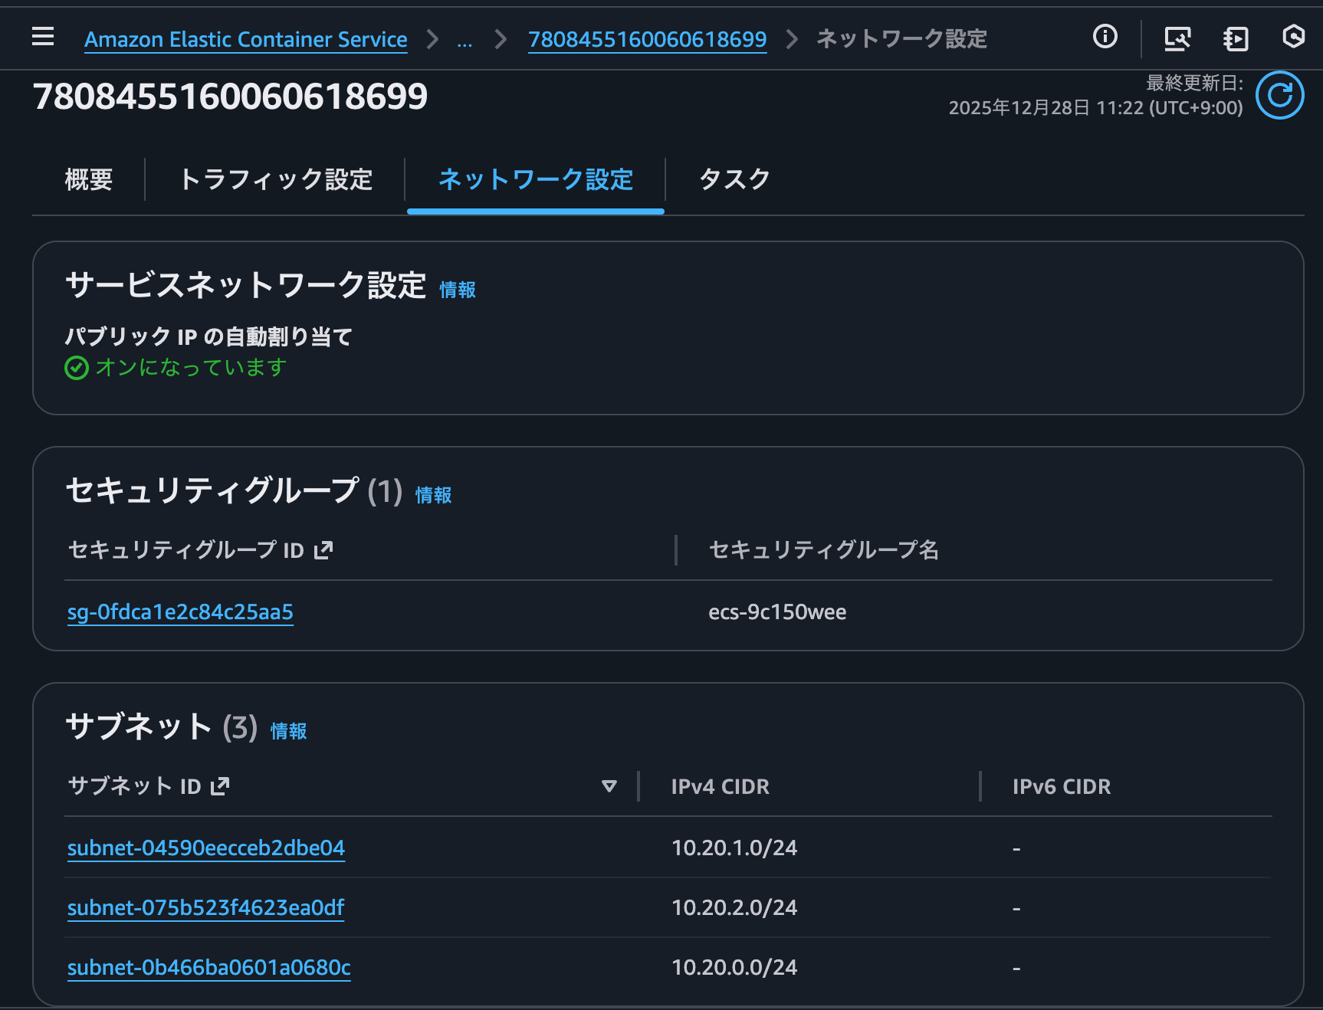Refresh the page using the circular refresh icon
Image resolution: width=1323 pixels, height=1010 pixels.
click(x=1279, y=95)
